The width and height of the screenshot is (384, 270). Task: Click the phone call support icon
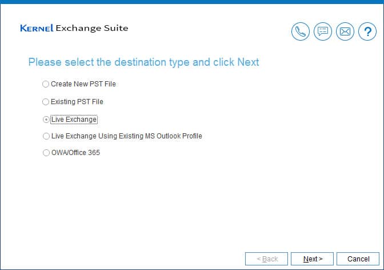coord(300,31)
